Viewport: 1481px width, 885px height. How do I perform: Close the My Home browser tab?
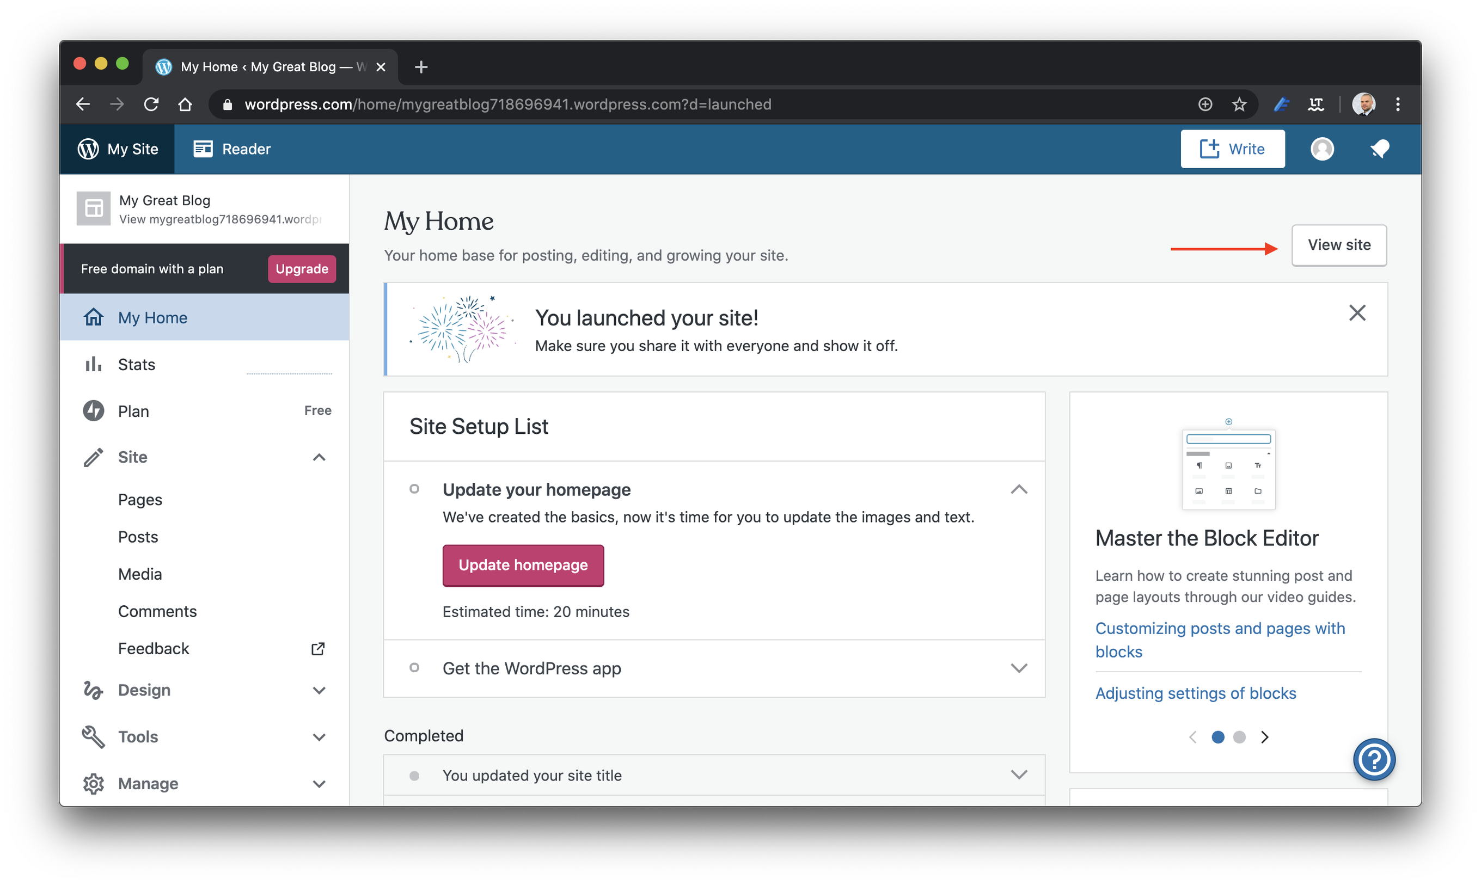pyautogui.click(x=381, y=67)
